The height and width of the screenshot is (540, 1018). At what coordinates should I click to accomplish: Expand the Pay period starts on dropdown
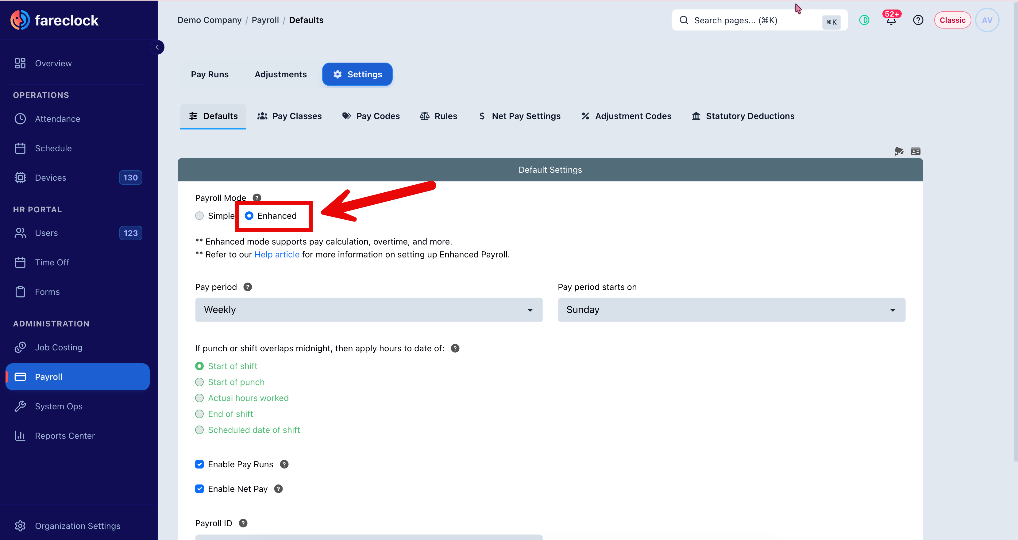731,310
